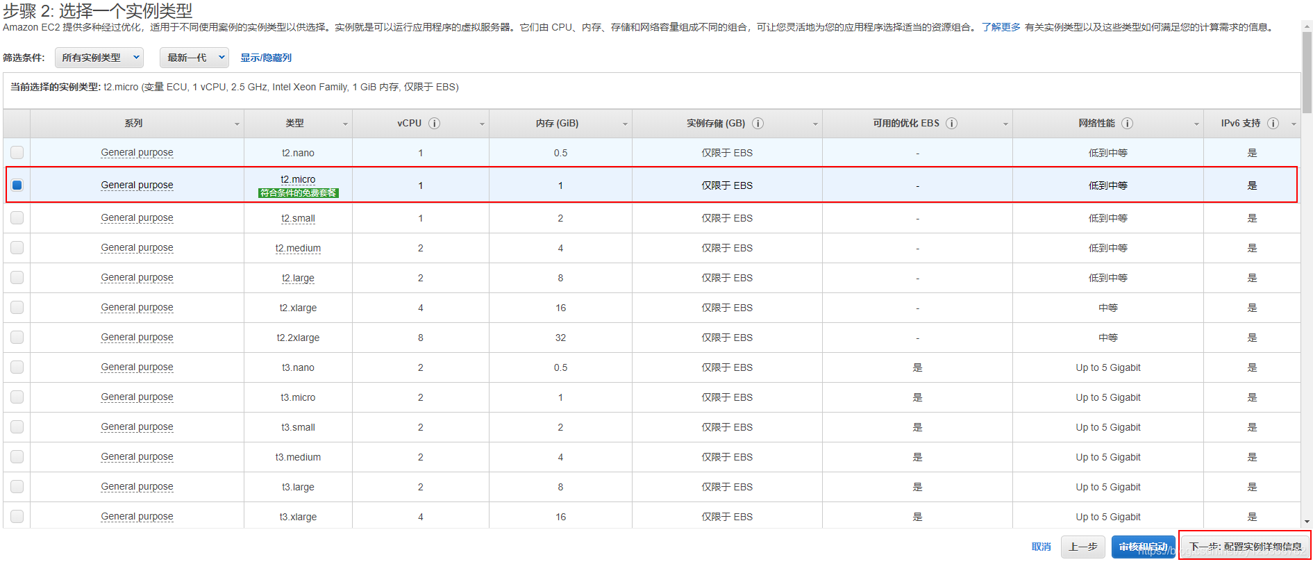Click the 网络性能 info icon
Viewport: 1313px width, 564px height.
click(1128, 123)
